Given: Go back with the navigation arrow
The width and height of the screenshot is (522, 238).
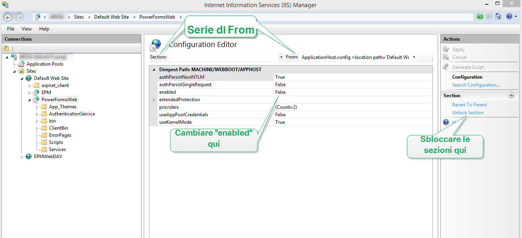Looking at the screenshot, I should pyautogui.click(x=8, y=17).
